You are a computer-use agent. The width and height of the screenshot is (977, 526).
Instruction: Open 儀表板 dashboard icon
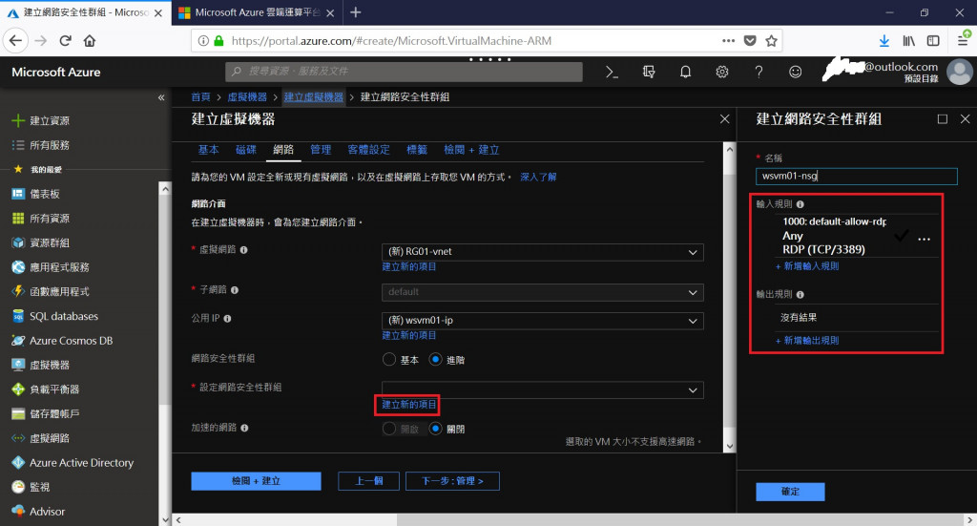[19, 194]
